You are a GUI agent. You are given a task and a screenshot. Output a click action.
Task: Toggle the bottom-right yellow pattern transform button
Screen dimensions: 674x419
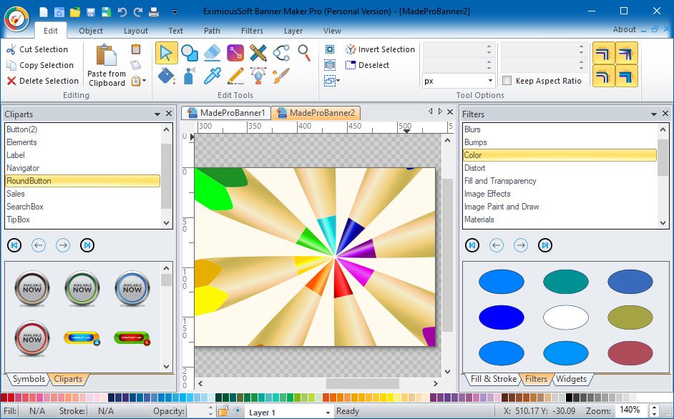coord(626,76)
